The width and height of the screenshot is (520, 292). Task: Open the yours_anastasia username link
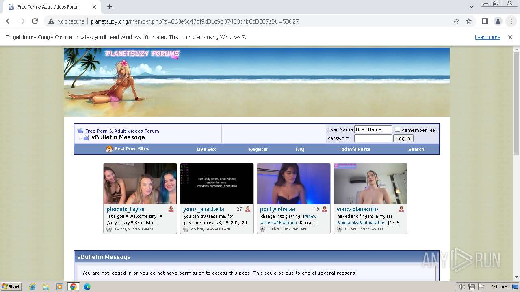click(204, 209)
